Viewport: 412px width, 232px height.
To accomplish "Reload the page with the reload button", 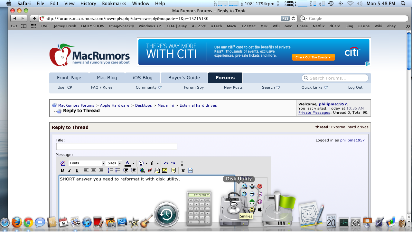I will (293, 19).
